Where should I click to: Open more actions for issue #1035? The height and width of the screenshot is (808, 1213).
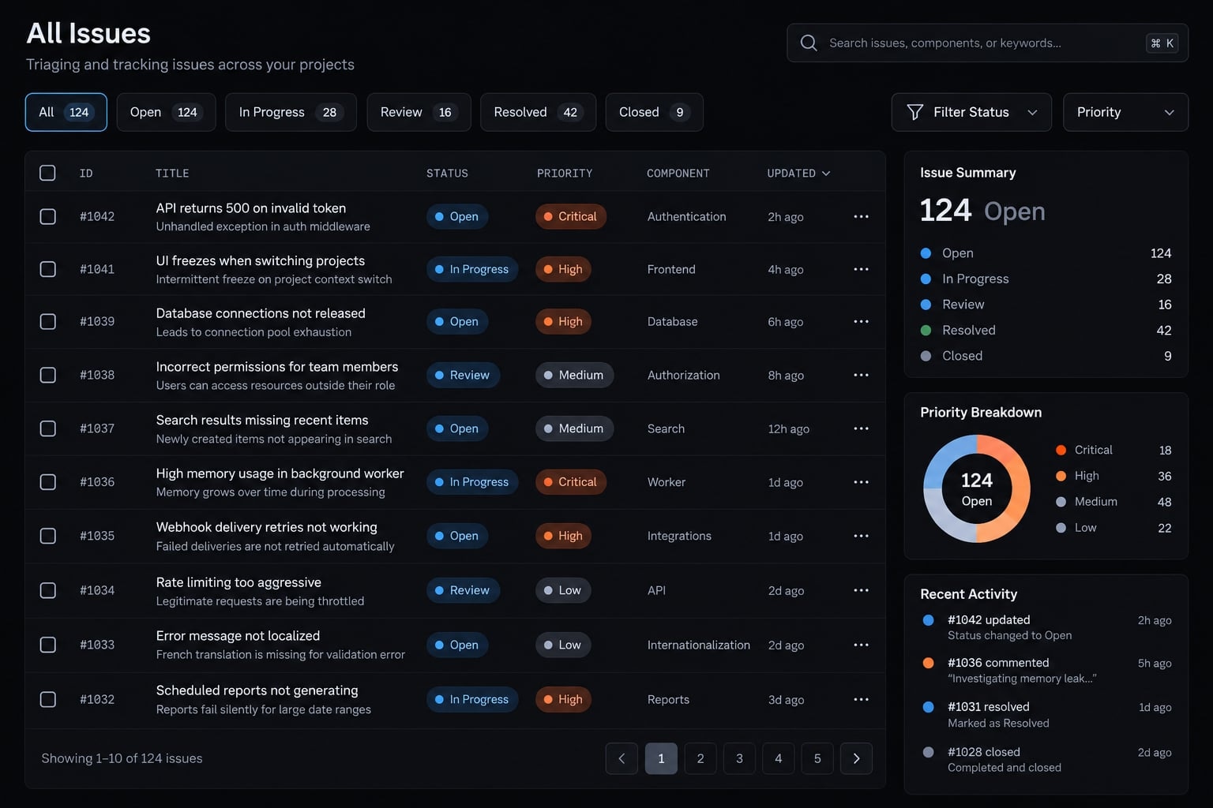coord(861,536)
